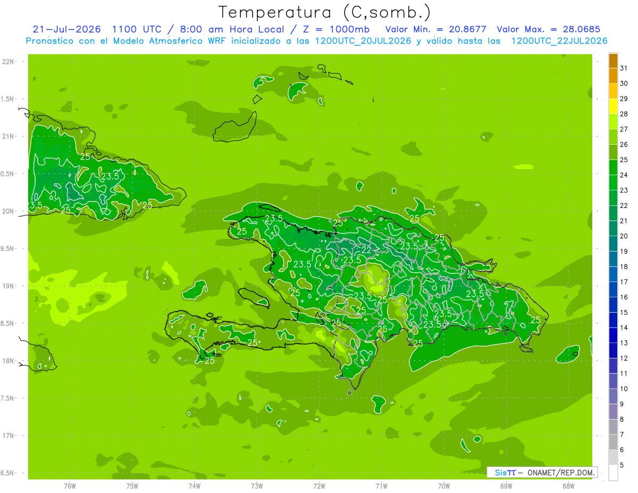Click the orange legend swatch between 29 and 30

click(613, 91)
